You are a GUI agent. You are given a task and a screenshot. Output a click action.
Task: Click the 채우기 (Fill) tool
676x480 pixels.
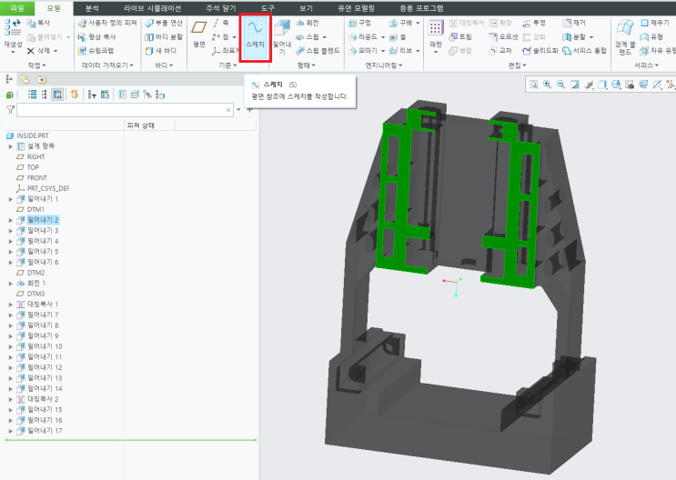(654, 23)
